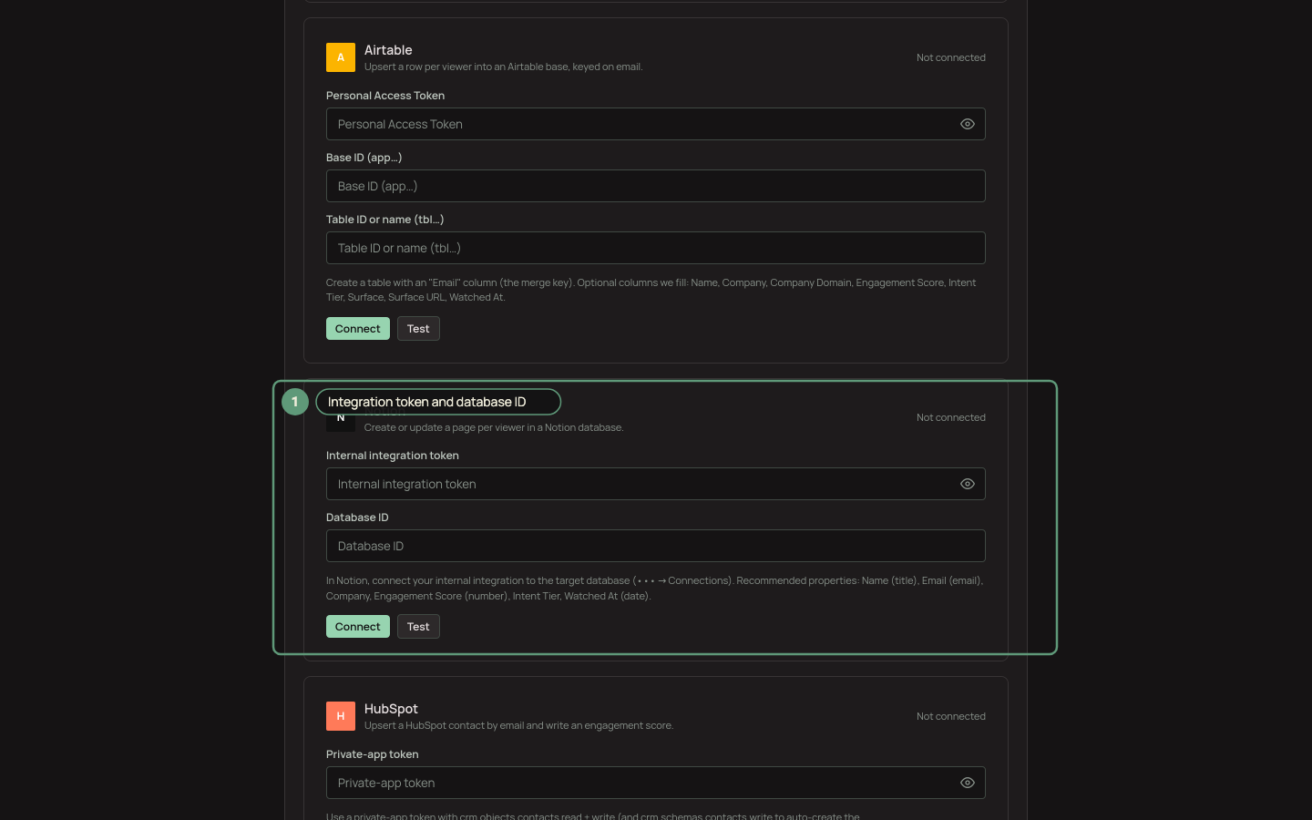Screen dimensions: 1312x820
Task: Click the HubSpot logo icon
Action: coord(341,716)
